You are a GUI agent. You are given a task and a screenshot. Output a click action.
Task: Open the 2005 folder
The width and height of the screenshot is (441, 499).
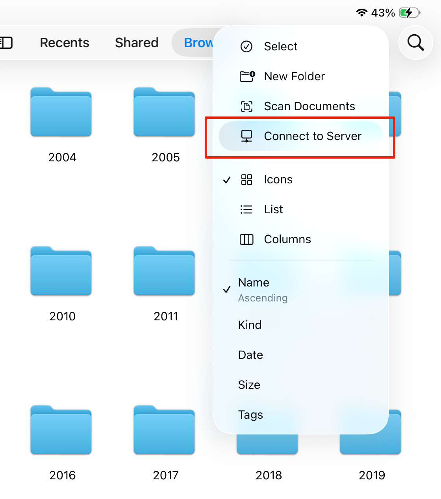pos(164,113)
